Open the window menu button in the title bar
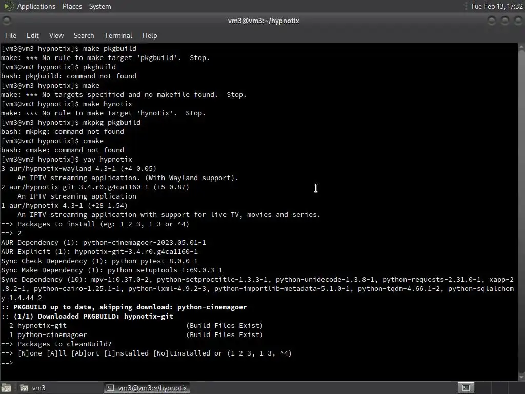This screenshot has width=525, height=394. 7,21
